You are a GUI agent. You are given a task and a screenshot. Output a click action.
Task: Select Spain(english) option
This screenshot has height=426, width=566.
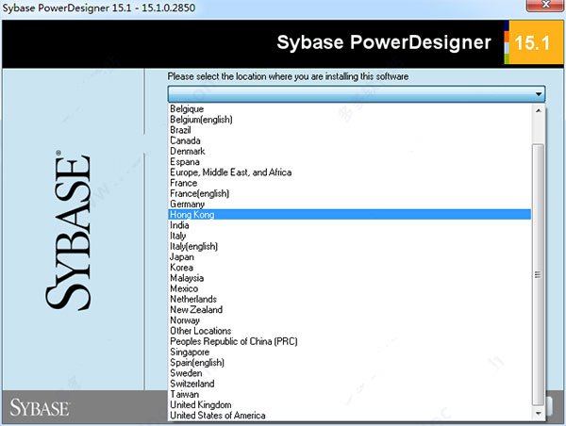[x=349, y=363]
